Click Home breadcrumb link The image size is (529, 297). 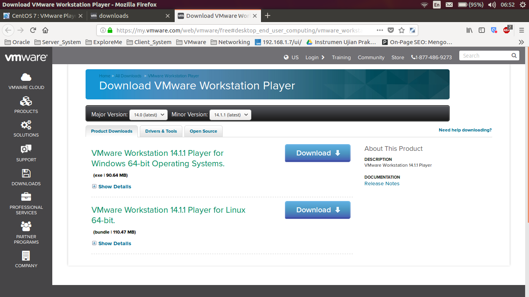click(x=105, y=76)
